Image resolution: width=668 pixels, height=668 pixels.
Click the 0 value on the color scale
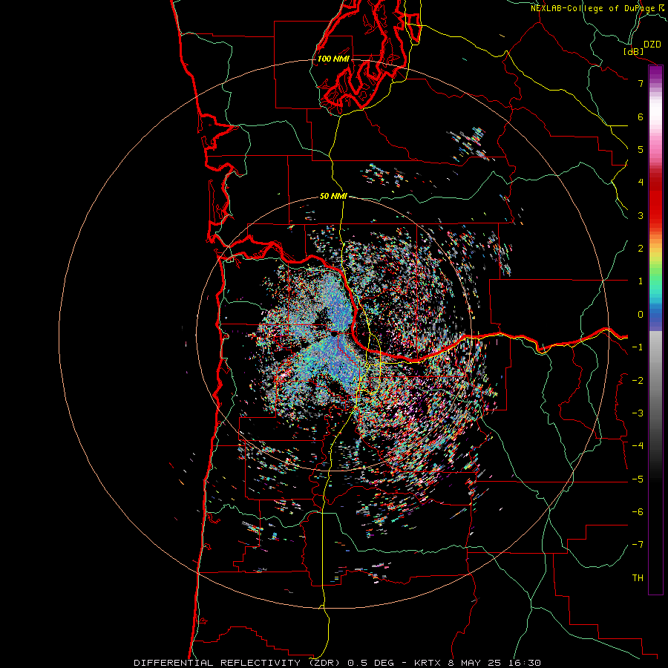pyautogui.click(x=641, y=315)
